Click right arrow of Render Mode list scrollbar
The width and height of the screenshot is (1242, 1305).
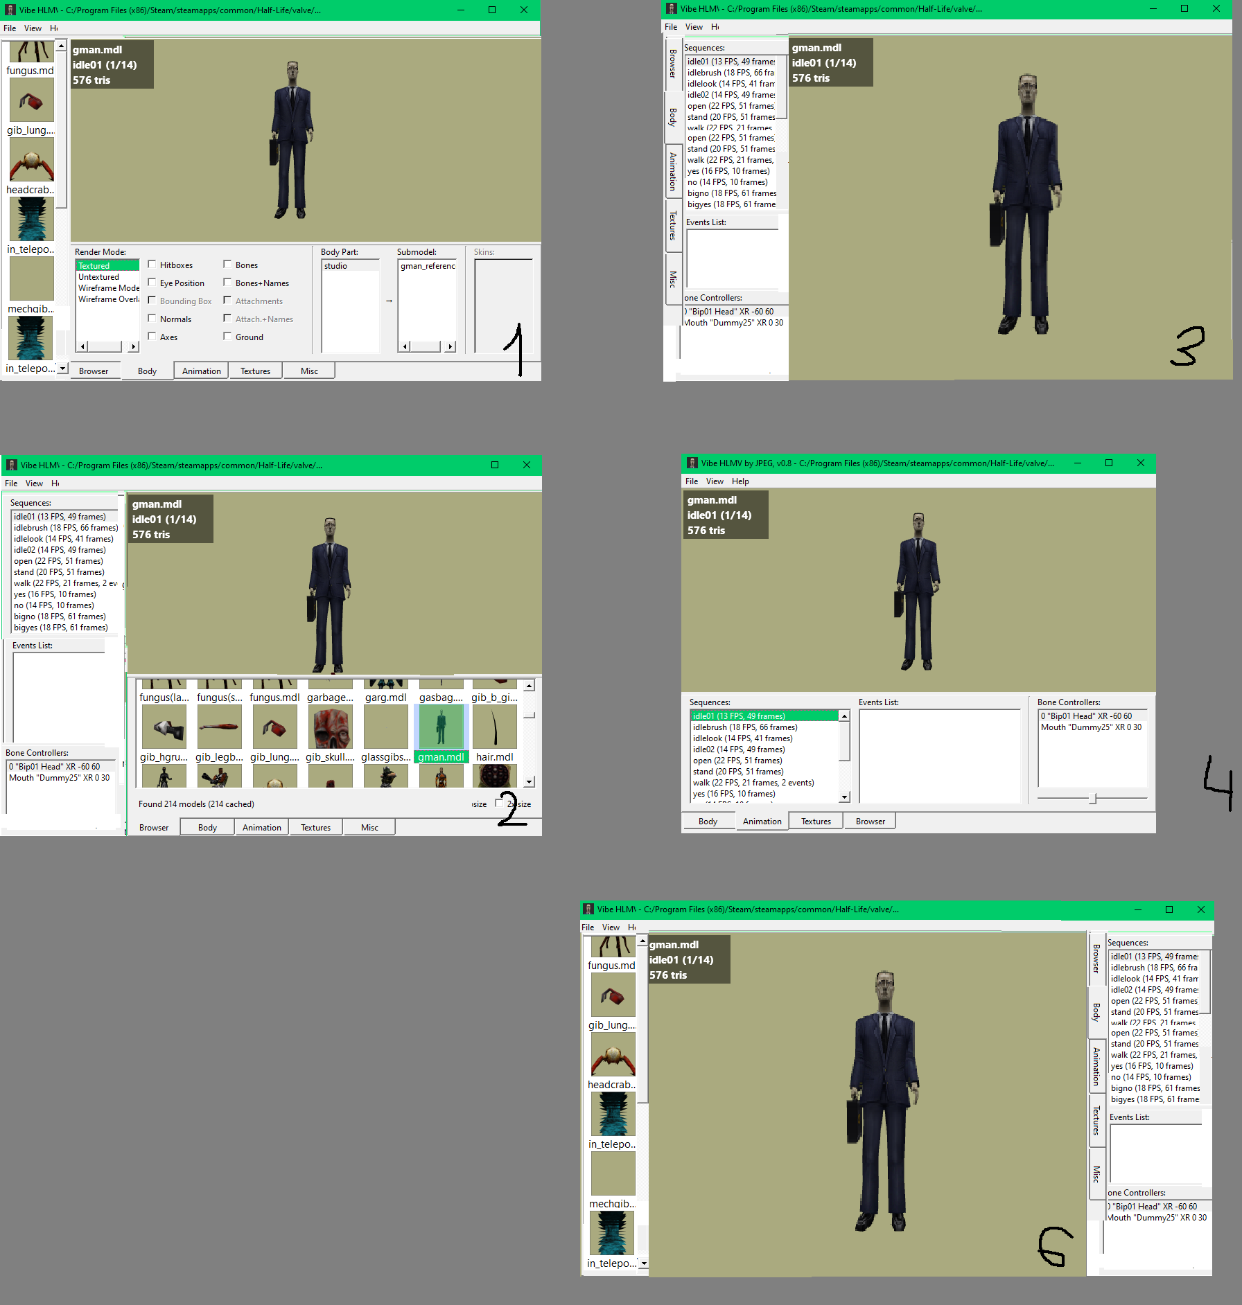(x=134, y=346)
